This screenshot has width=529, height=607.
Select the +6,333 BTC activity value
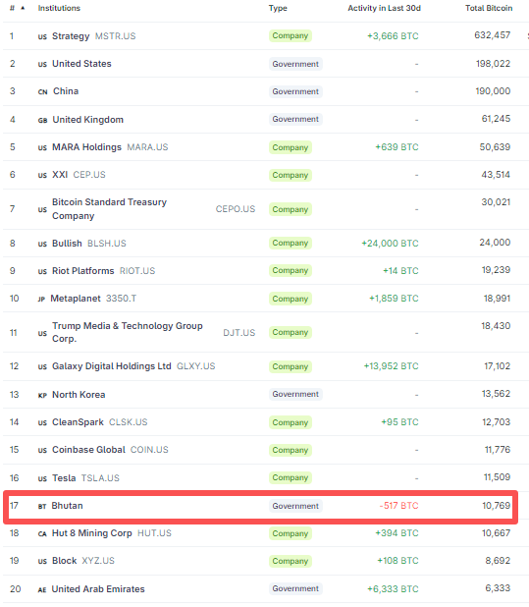[x=393, y=588]
